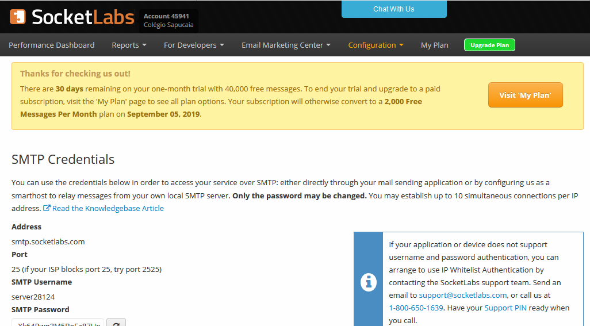Open Read the Knowledgebase Article link

(108, 208)
